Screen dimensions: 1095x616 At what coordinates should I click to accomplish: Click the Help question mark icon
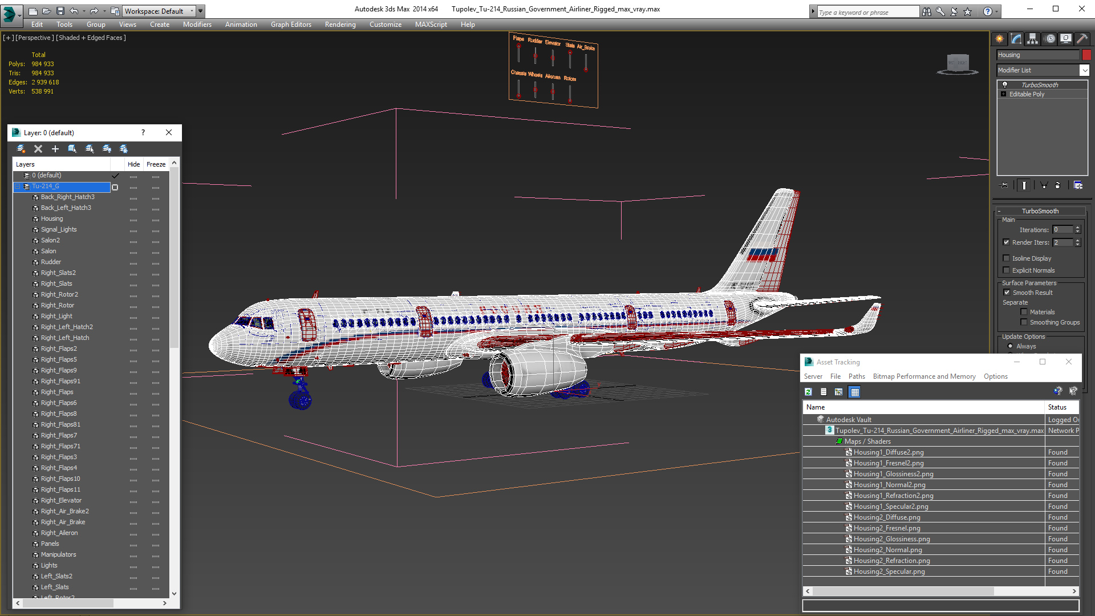click(988, 11)
